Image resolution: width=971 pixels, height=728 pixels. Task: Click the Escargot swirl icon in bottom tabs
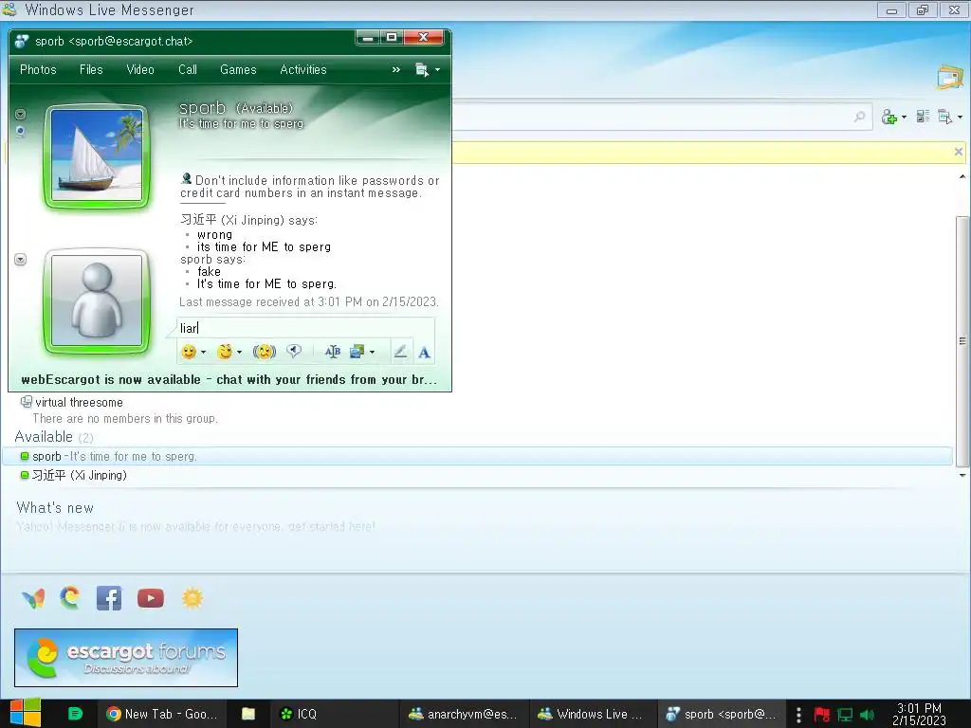click(70, 598)
